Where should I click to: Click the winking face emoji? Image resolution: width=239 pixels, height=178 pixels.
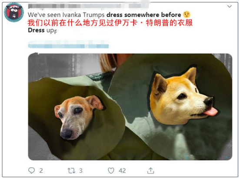tap(187, 15)
